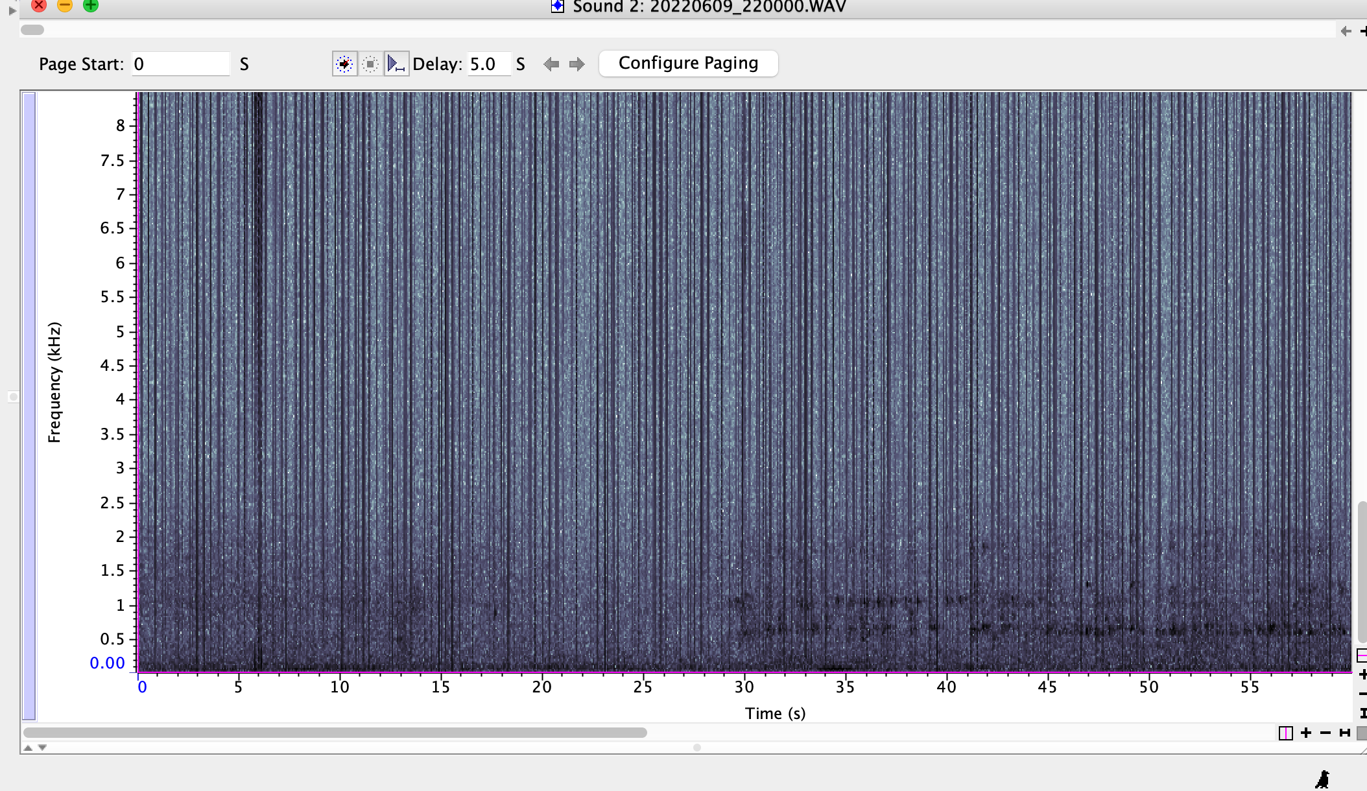1367x791 pixels.
Task: Maximize the sound window with green button
Action: click(91, 5)
